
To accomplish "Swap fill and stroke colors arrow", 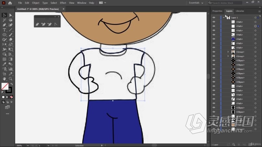I will tap(12, 84).
